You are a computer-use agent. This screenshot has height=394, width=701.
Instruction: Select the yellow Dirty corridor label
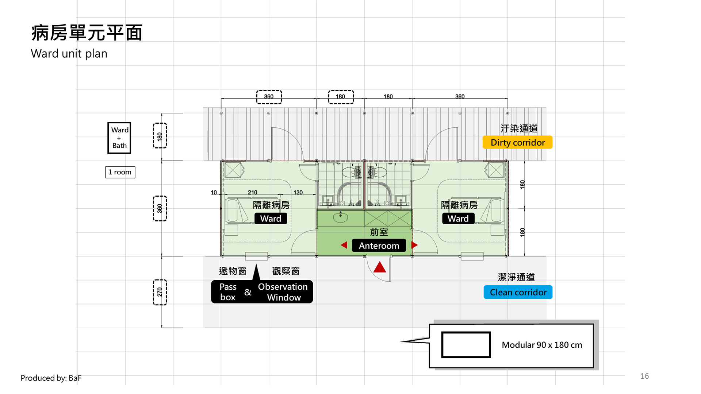point(517,143)
